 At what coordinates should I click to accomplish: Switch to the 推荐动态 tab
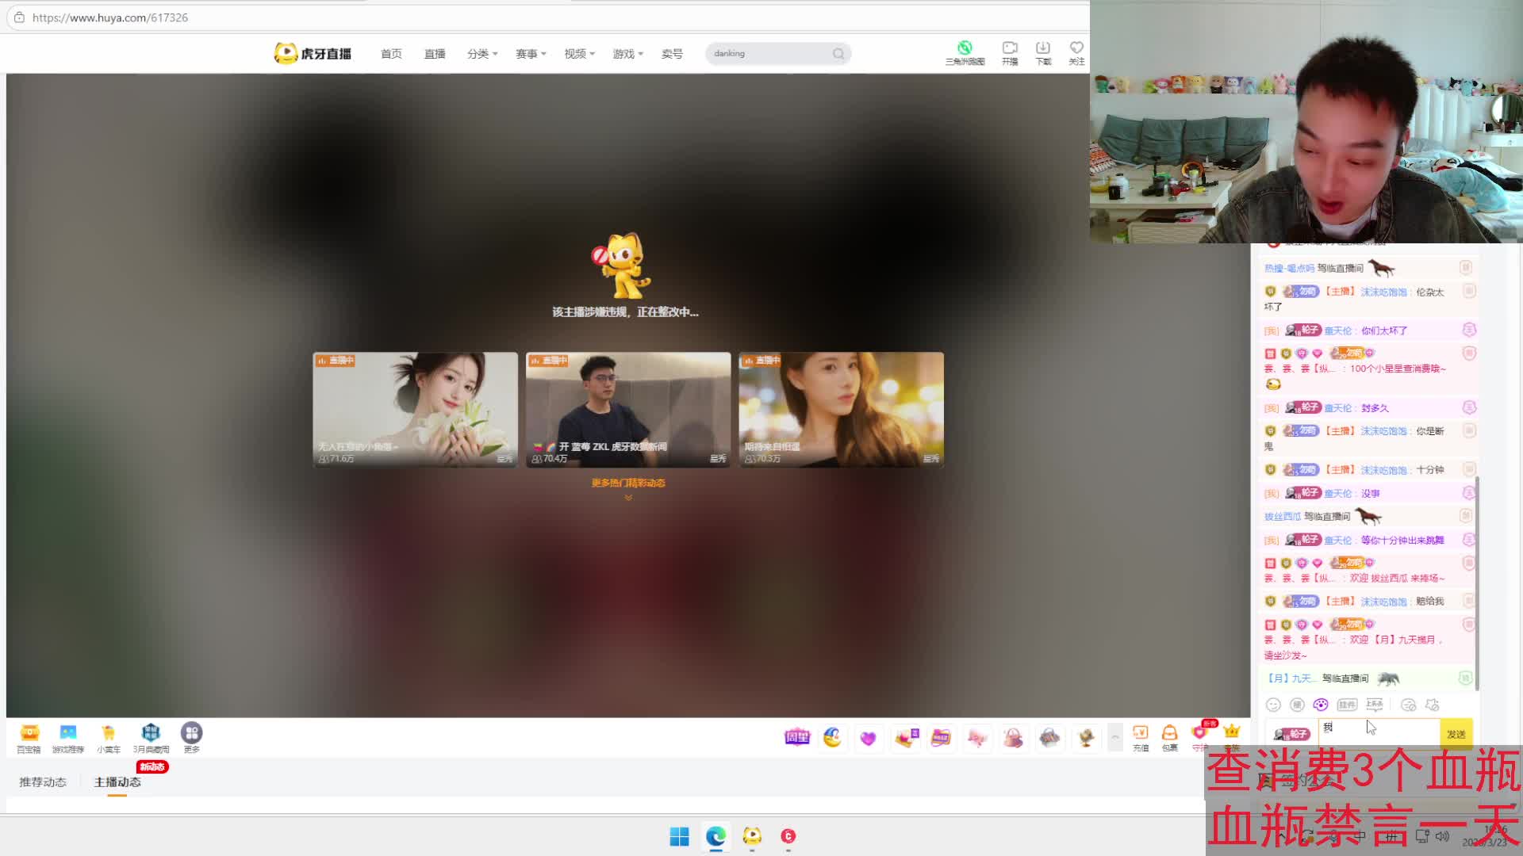[x=43, y=782]
